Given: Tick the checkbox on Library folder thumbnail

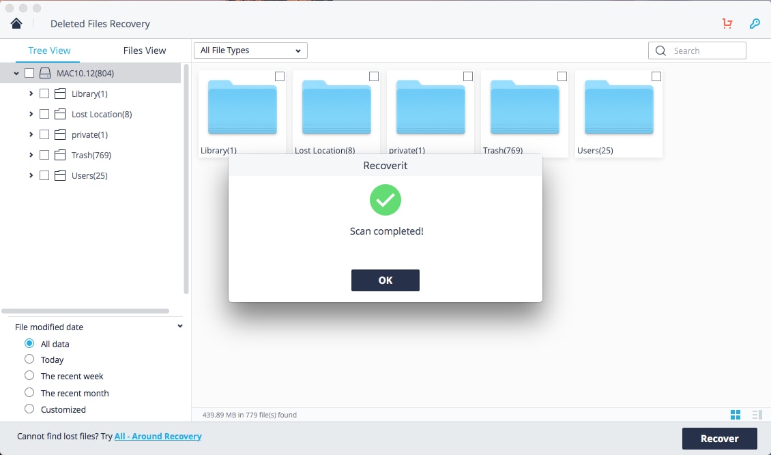Looking at the screenshot, I should coord(280,76).
